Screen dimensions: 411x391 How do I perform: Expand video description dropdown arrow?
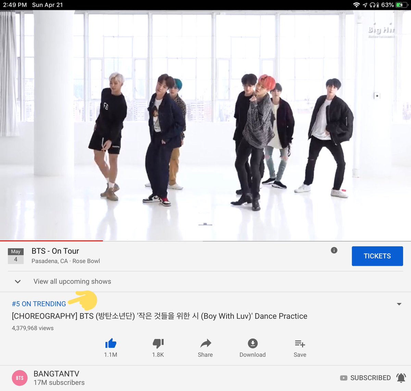399,304
